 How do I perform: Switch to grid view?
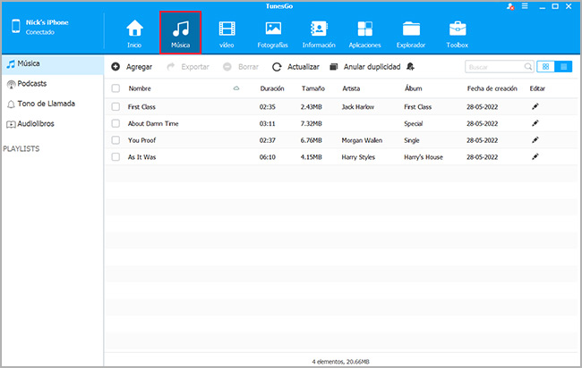coord(545,67)
